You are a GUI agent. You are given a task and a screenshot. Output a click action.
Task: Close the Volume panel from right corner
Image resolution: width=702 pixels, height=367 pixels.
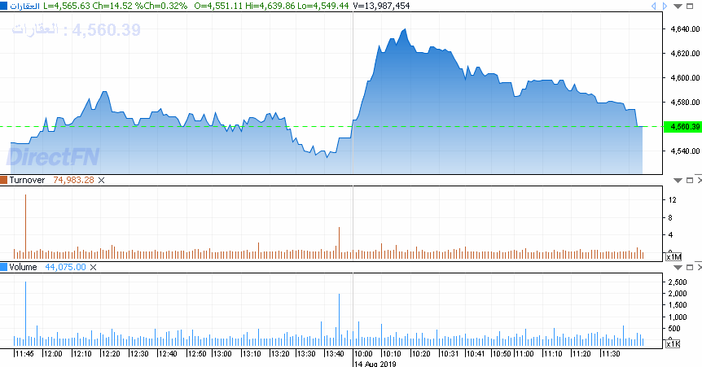click(698, 267)
